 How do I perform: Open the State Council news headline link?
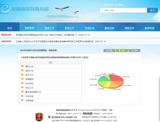pos(46,35)
